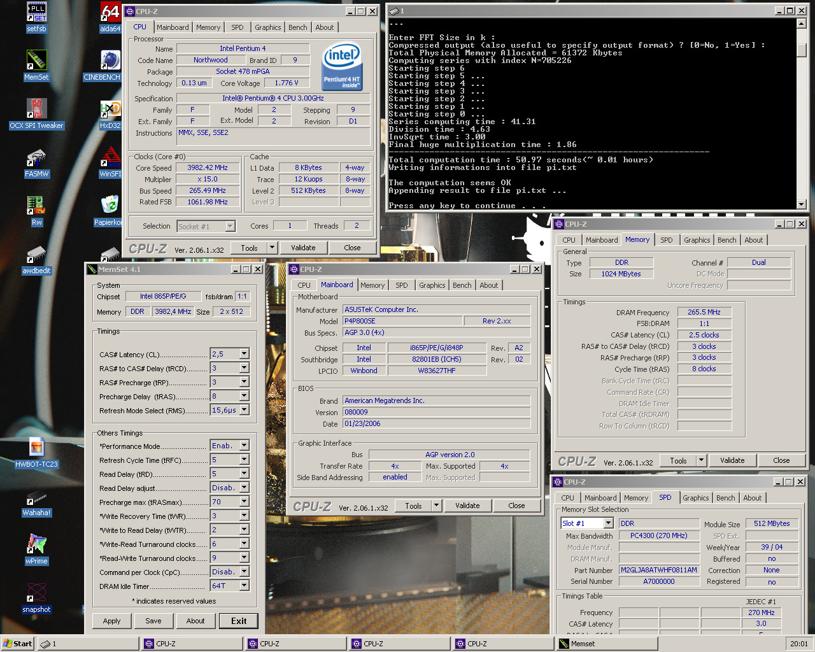Expand the Socket #1 selection dropdown

coord(230,226)
